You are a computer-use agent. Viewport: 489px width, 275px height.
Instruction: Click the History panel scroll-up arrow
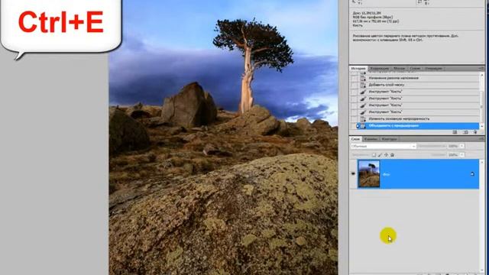tap(482, 75)
